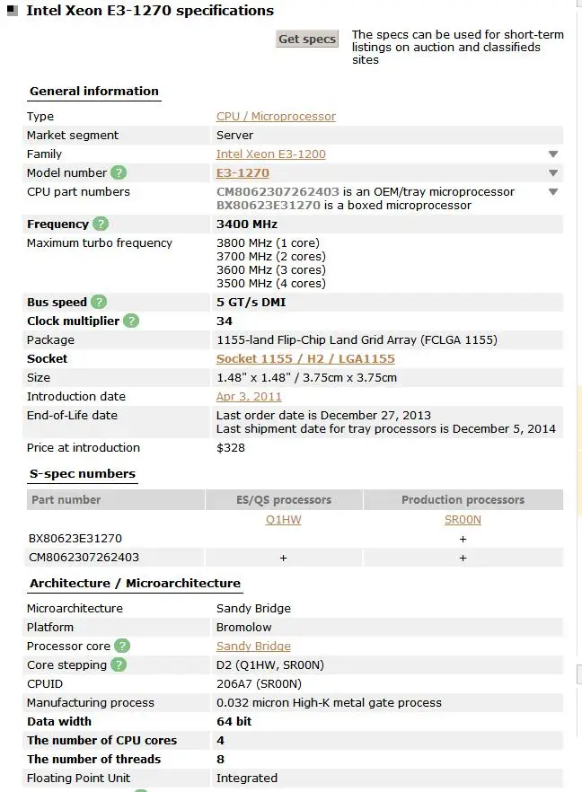
Task: Click the help icon beside Model number
Action: tap(119, 172)
